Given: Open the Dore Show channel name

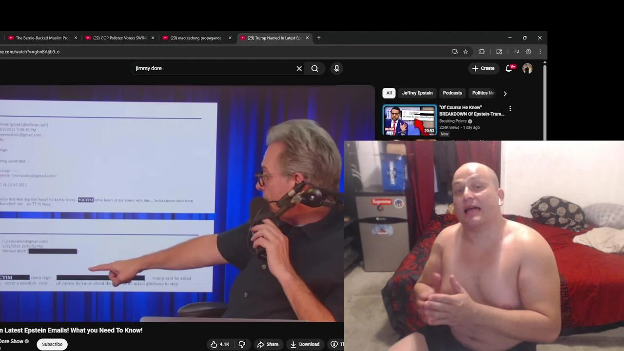Looking at the screenshot, I should [x=12, y=341].
